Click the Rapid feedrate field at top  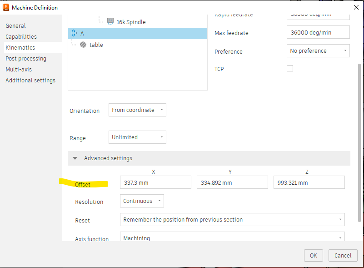(x=318, y=17)
